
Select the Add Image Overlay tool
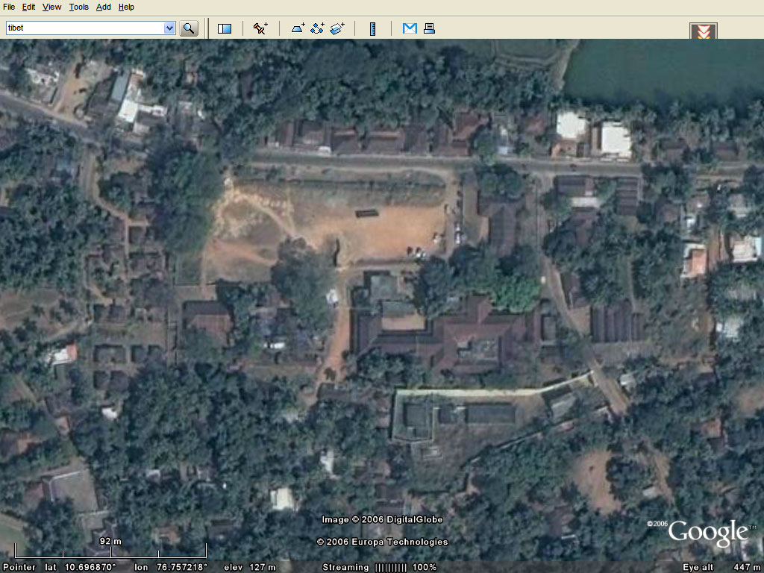click(337, 28)
